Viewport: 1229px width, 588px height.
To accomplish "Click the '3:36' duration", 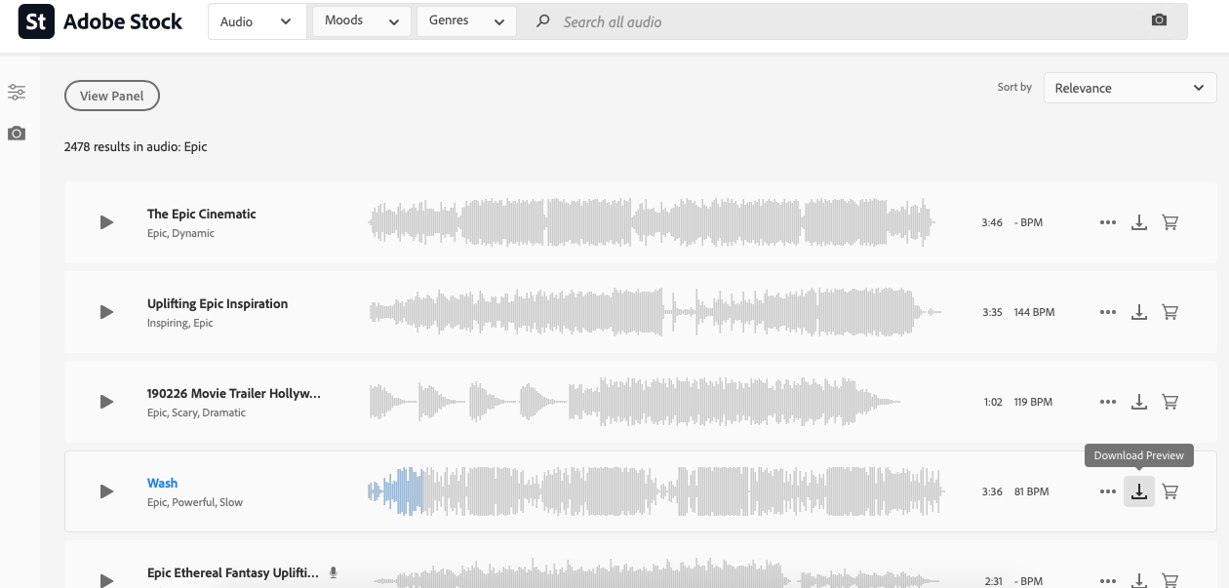I will [992, 491].
